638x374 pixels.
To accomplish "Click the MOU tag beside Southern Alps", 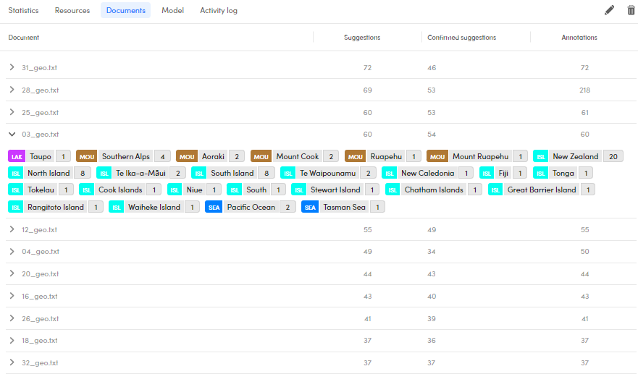I will pyautogui.click(x=86, y=156).
